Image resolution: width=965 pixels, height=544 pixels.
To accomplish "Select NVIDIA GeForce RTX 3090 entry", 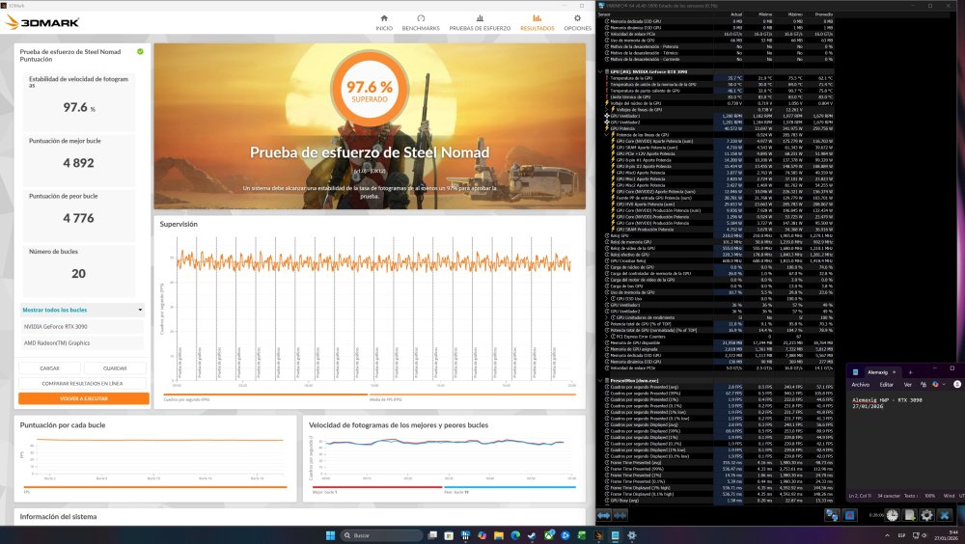I will [x=82, y=326].
